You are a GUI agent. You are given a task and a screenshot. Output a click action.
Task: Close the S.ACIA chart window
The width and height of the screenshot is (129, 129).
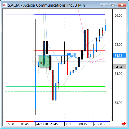[x=122, y=5]
